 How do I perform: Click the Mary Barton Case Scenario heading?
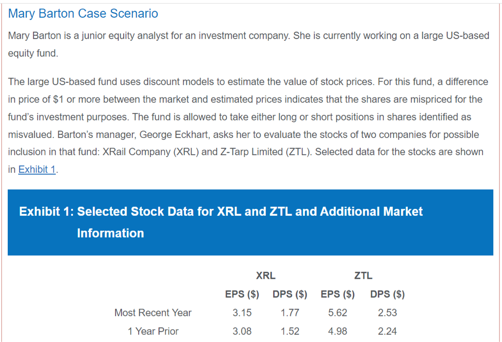click(x=83, y=14)
